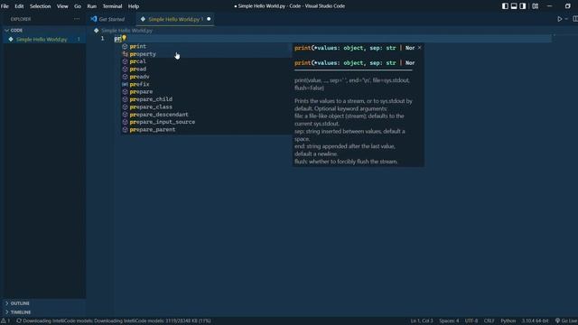Change file encoding UTF-8
This screenshot has height=325, width=578.
[471, 321]
